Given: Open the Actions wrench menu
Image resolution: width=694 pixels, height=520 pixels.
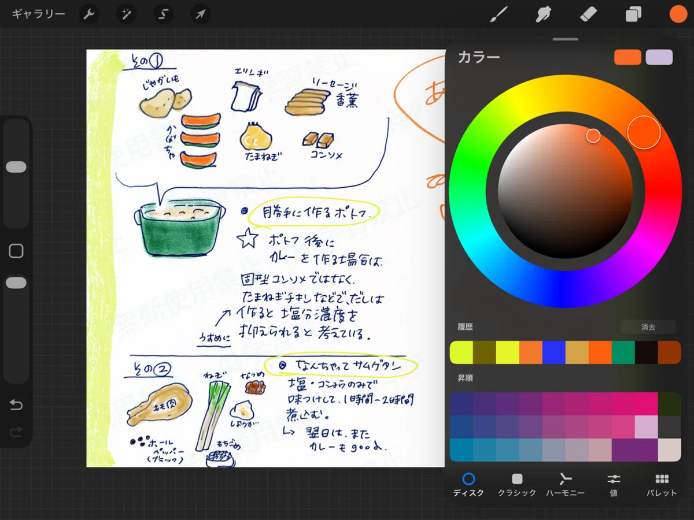Looking at the screenshot, I should pos(89,14).
